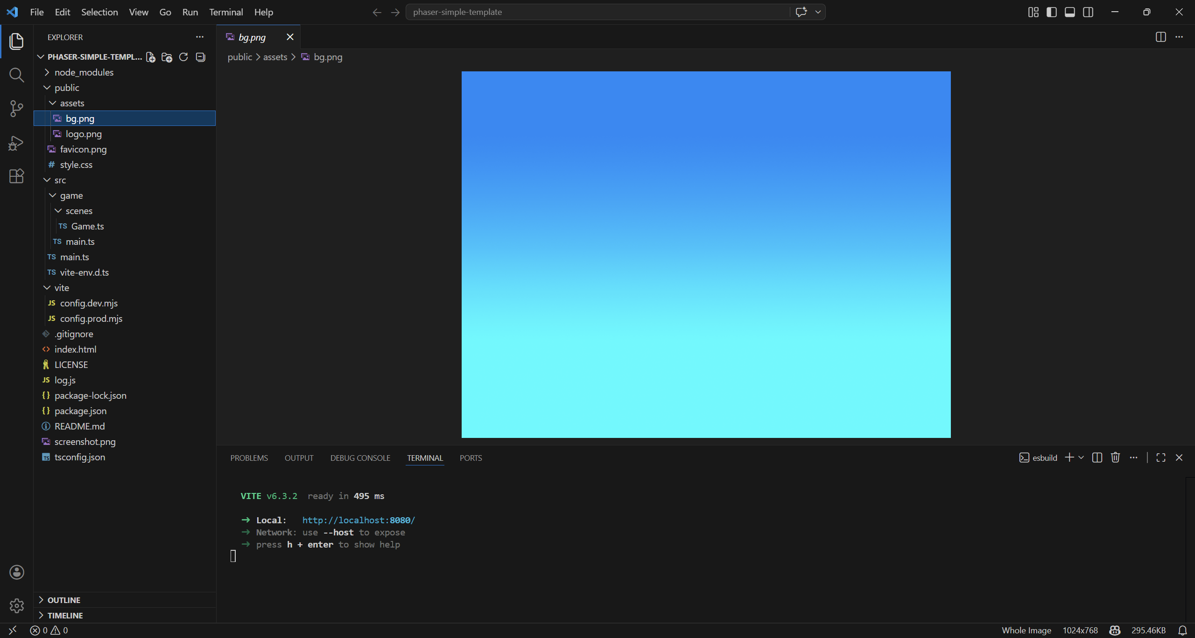
Task: Switch to the PROBLEMS tab
Action: coord(249,458)
